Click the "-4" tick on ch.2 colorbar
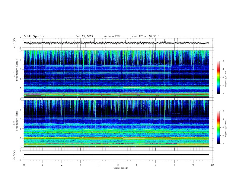 coord(222,119)
